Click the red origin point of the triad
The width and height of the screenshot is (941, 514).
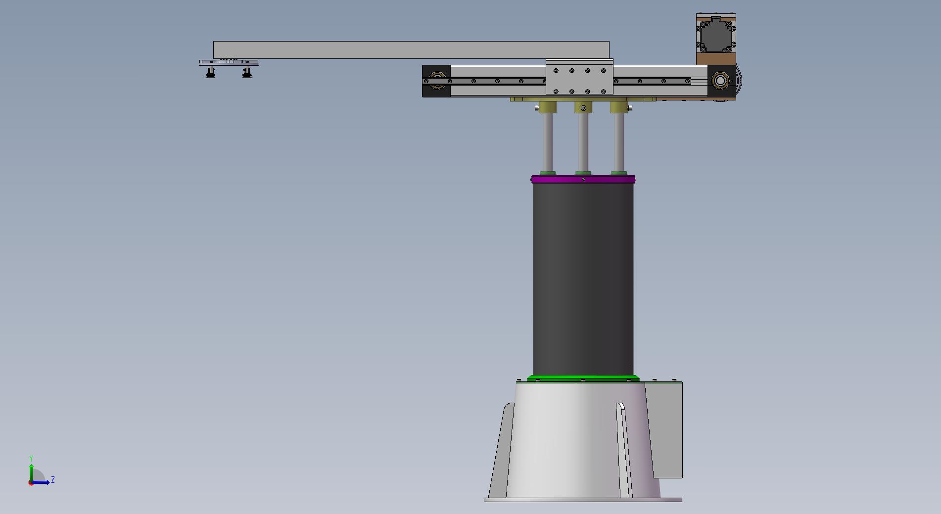pos(31,483)
